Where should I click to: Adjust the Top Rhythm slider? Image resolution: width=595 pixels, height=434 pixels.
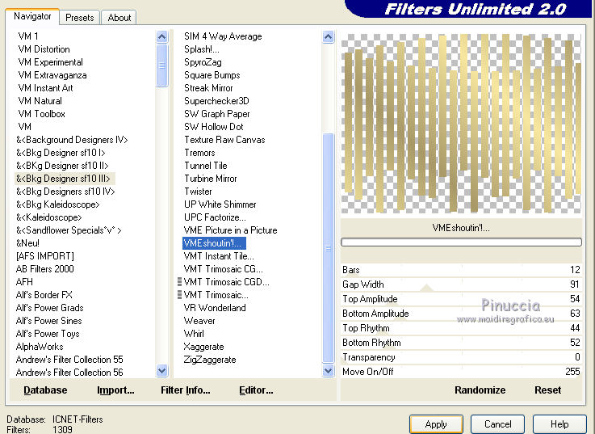[461, 328]
